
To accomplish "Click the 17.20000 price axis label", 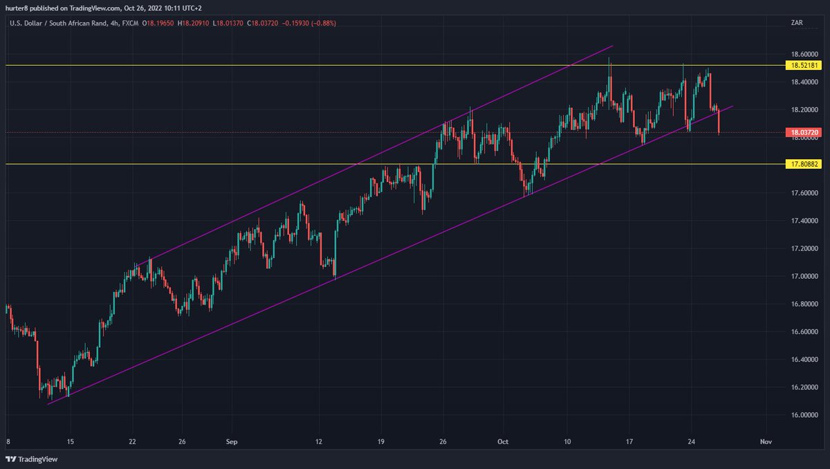I will (804, 248).
